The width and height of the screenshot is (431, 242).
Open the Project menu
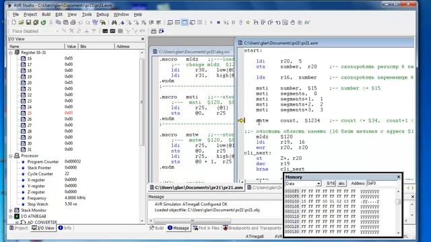click(x=30, y=15)
